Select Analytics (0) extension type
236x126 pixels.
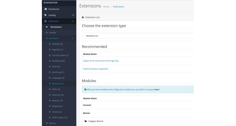(58, 44)
